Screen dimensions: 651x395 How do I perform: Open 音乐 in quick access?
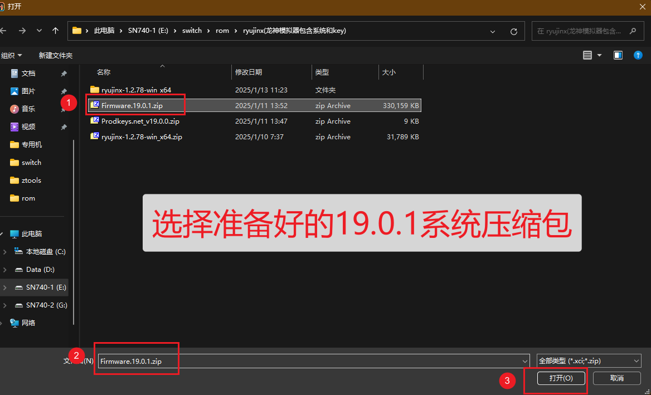(x=28, y=109)
